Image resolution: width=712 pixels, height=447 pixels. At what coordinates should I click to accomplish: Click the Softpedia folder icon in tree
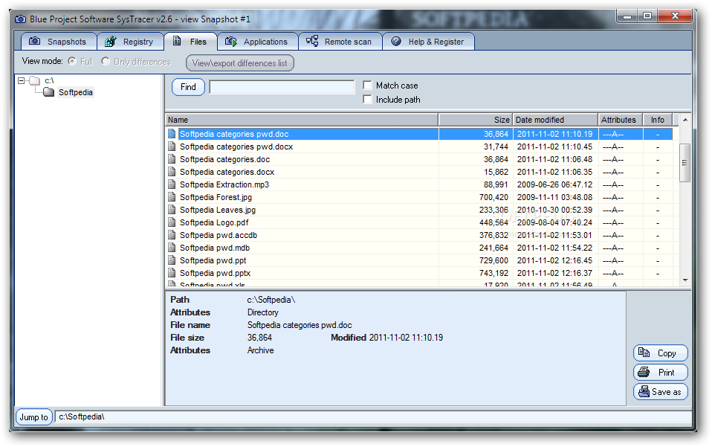pos(48,92)
